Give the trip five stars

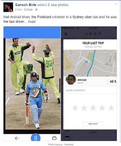coord(111,108)
